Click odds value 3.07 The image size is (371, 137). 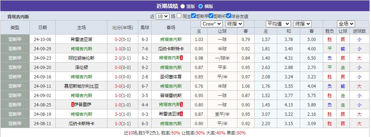coord(266,114)
